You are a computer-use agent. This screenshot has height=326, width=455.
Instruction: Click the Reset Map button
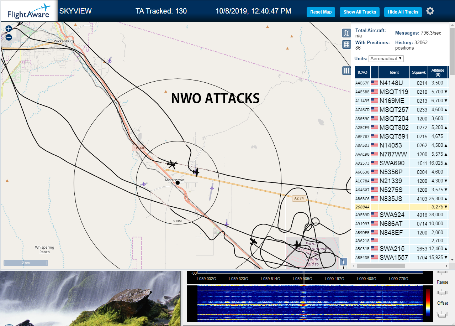click(321, 12)
